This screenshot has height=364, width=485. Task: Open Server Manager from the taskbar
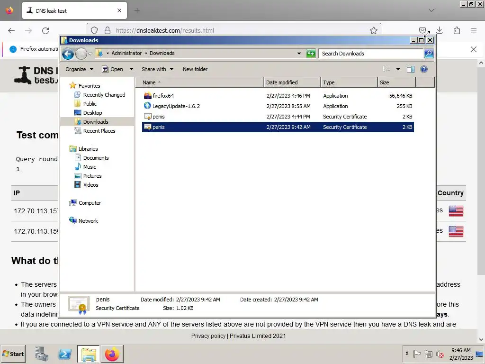42,354
